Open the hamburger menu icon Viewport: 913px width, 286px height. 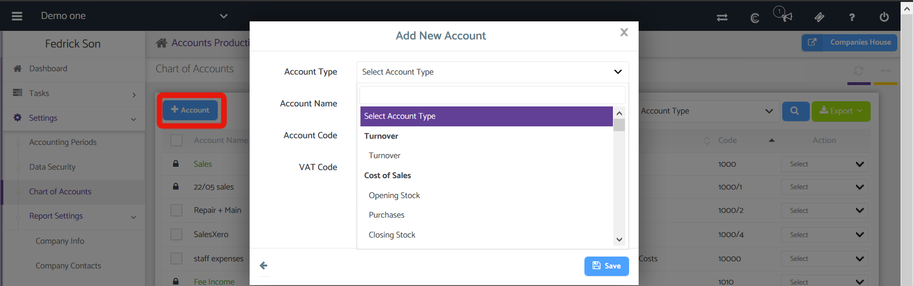point(17,16)
